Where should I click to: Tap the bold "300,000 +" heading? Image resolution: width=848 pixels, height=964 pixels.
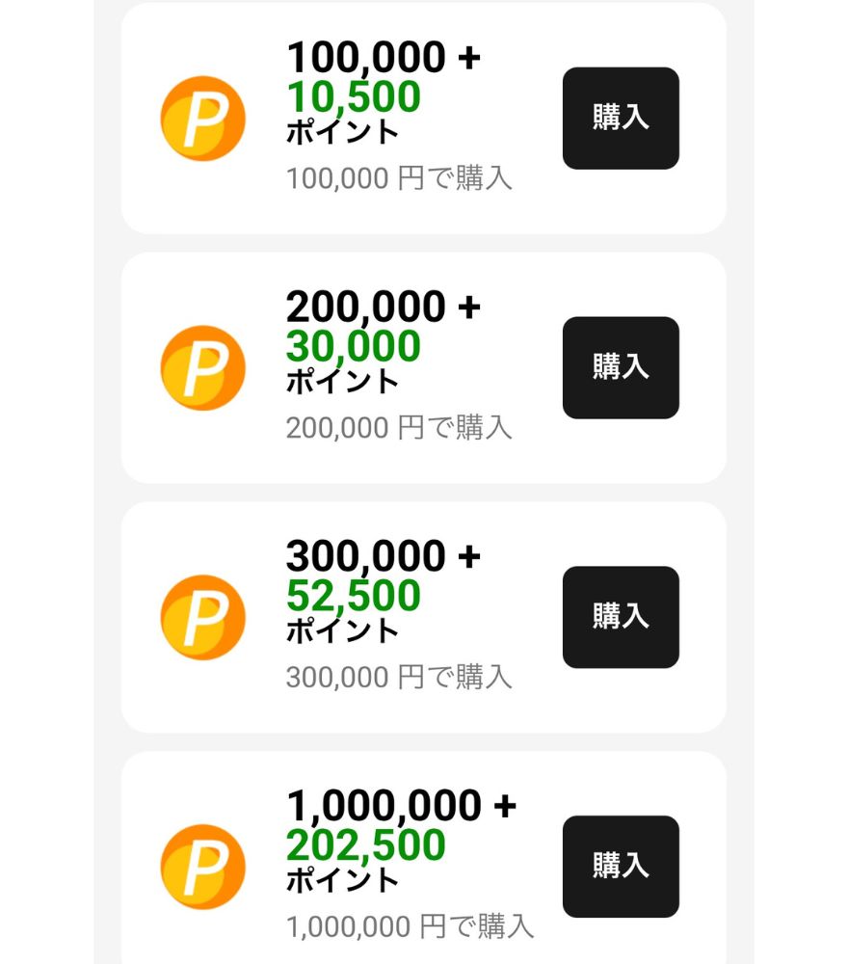(383, 557)
